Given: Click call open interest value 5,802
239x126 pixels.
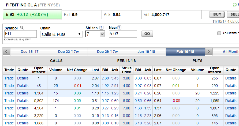Looking at the screenshot, I should coord(39,101).
